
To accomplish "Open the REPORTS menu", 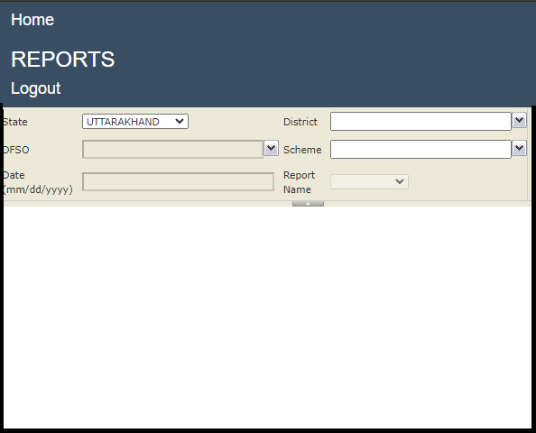I will 63,60.
